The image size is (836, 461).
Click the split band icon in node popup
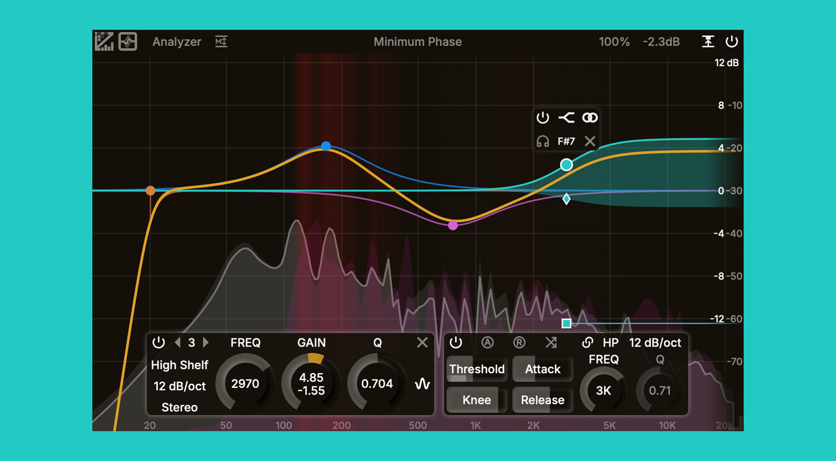566,118
